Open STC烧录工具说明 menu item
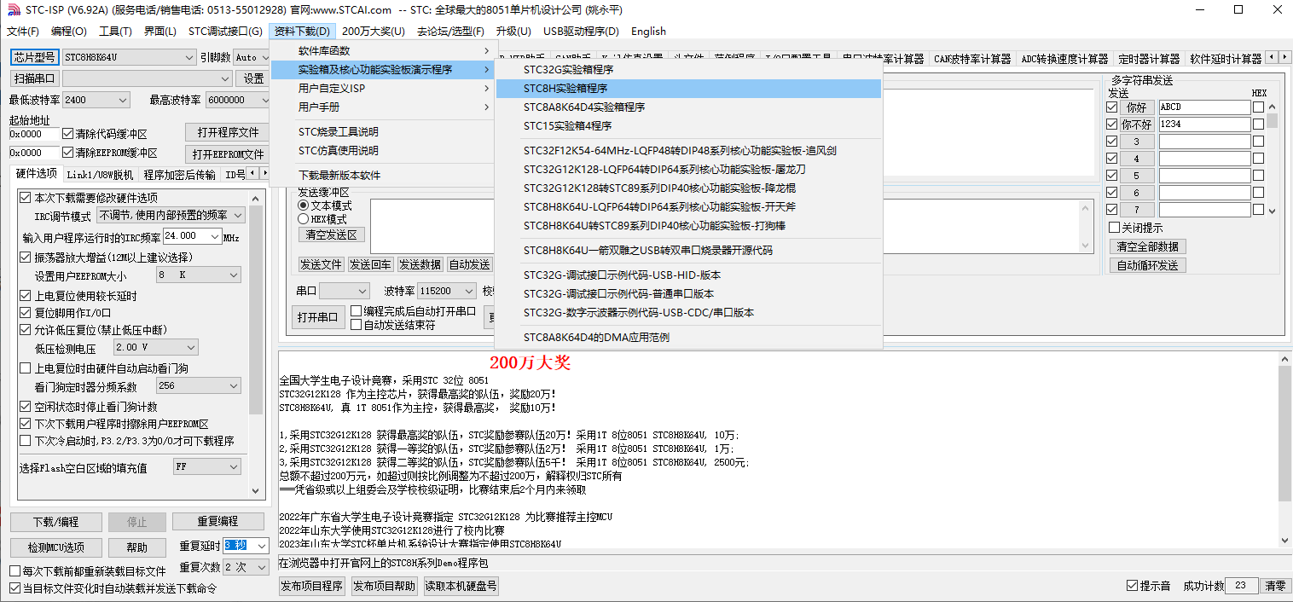The image size is (1293, 602). (x=382, y=132)
